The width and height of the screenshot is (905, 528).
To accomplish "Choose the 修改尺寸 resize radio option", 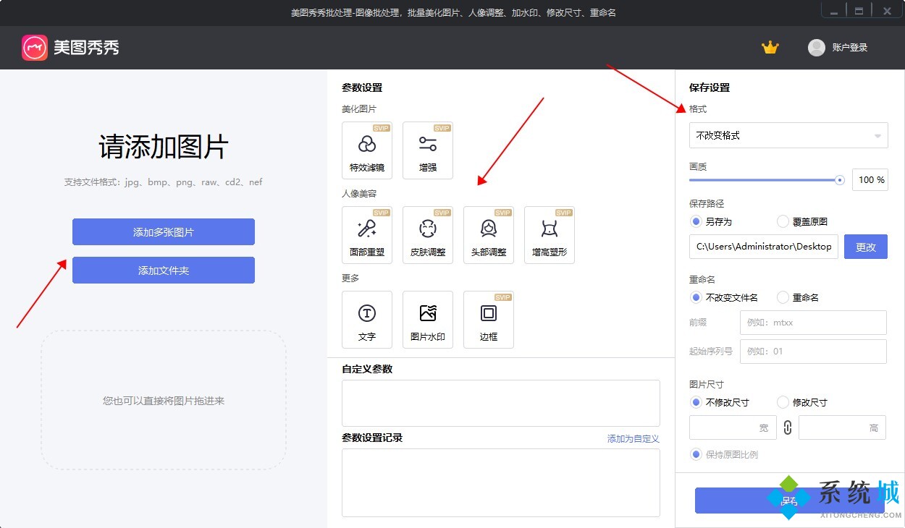I will click(x=802, y=402).
